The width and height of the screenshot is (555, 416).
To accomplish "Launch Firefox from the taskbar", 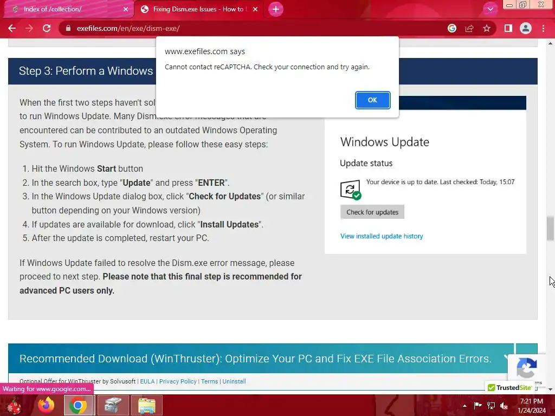I will [46, 405].
